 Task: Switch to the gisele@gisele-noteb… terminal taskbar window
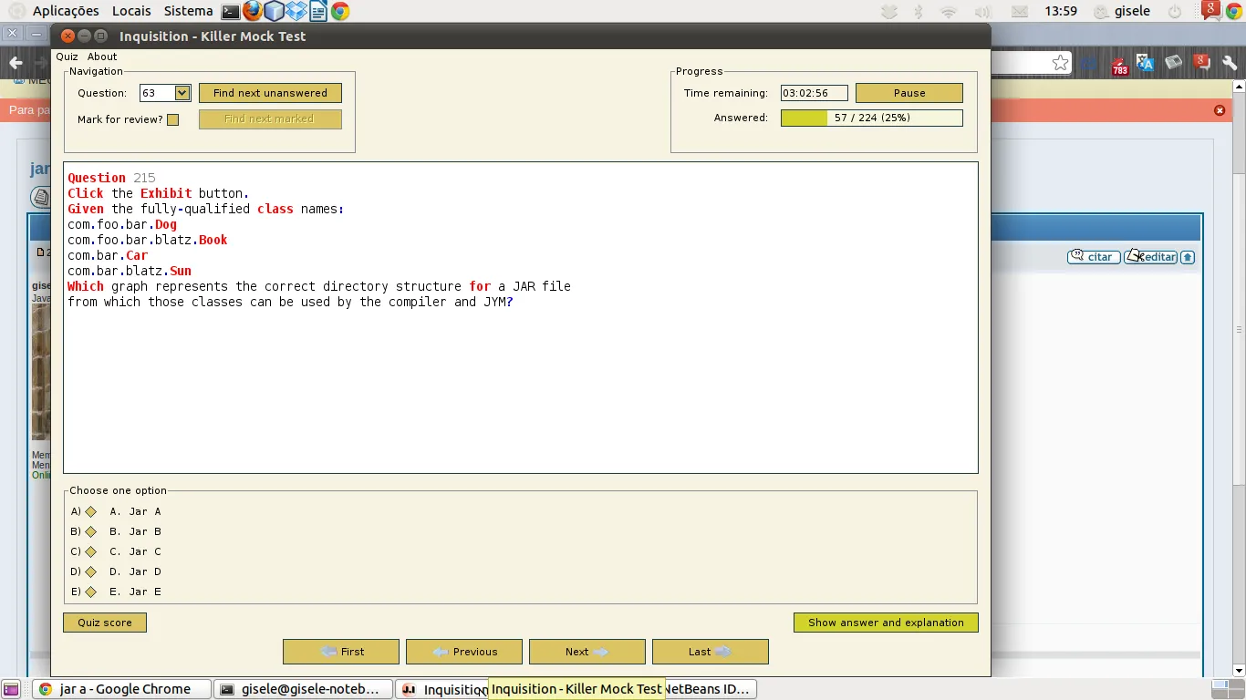303,690
